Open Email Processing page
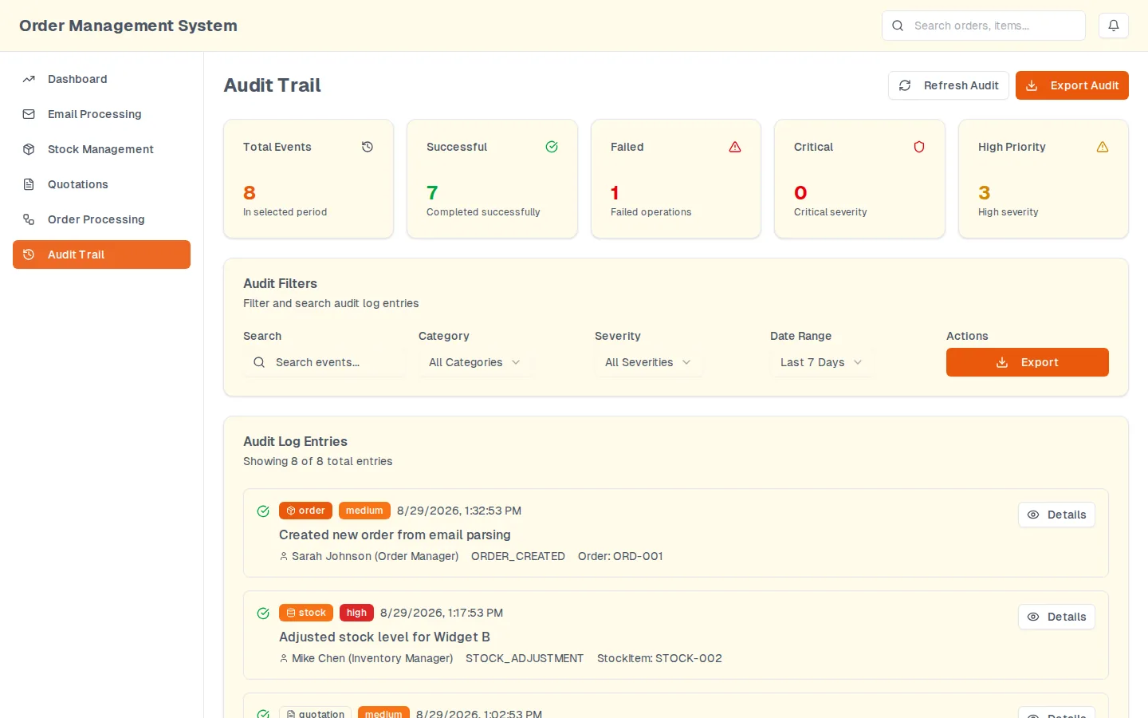 click(x=101, y=114)
